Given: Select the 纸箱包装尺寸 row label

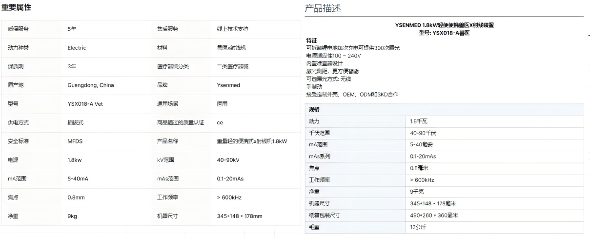Looking at the screenshot, I should coord(325,215).
